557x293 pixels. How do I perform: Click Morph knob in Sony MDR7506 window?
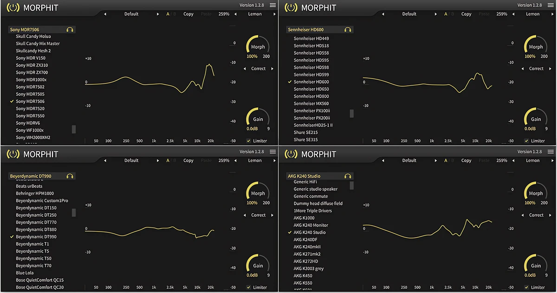pyautogui.click(x=258, y=46)
